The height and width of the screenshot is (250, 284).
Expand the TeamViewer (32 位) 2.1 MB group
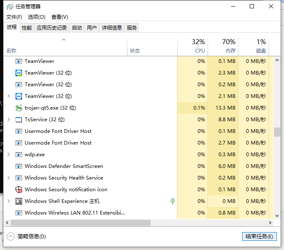point(8,96)
